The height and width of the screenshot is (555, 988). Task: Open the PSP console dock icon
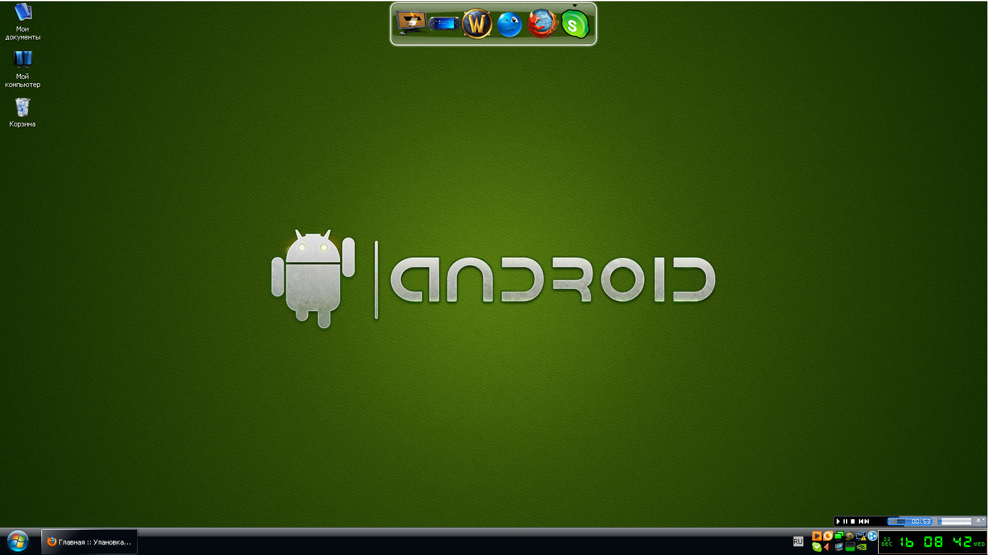444,24
